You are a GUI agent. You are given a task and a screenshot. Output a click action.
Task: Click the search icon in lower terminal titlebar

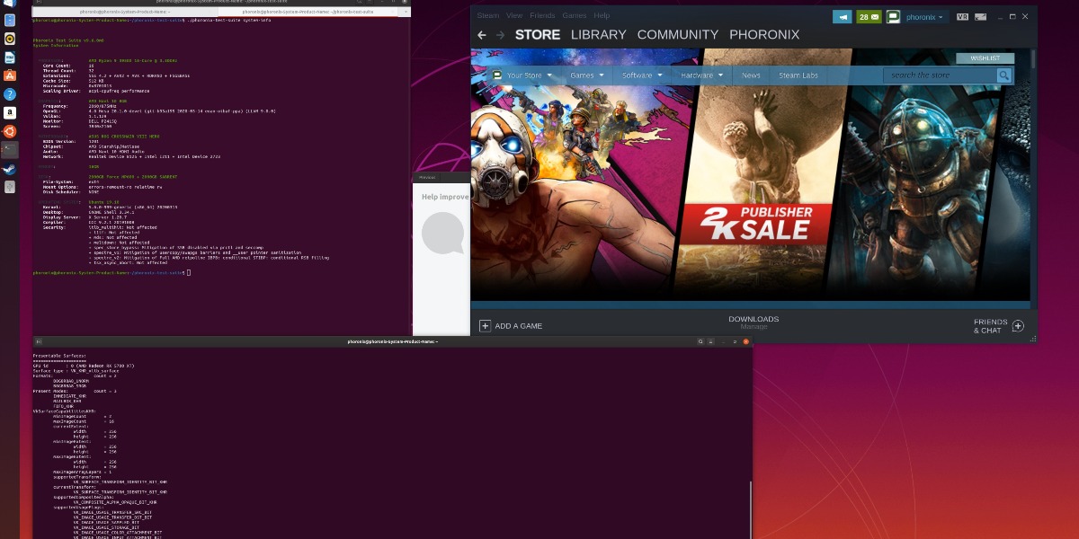[x=702, y=342]
